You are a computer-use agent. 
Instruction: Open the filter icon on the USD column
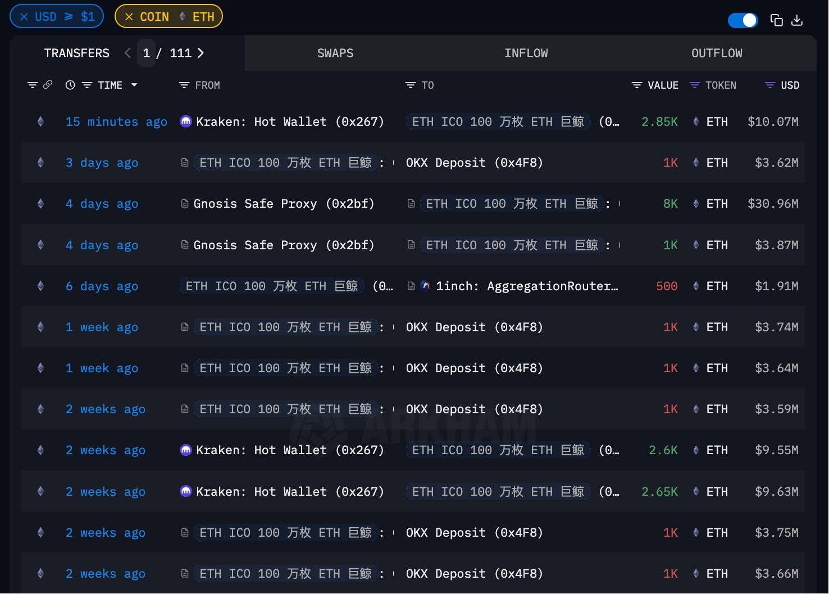tap(769, 85)
